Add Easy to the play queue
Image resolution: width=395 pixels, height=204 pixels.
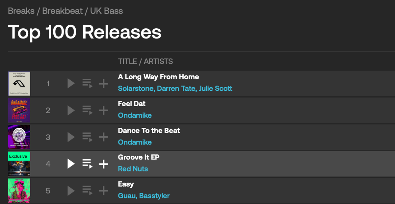(x=87, y=190)
